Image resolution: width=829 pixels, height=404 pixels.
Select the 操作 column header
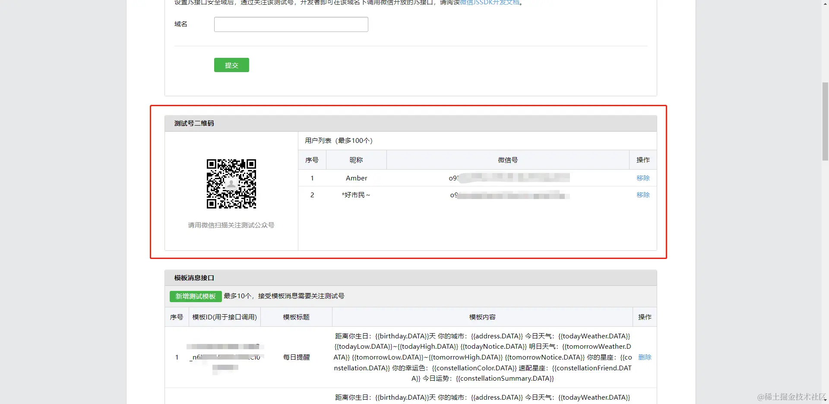(643, 160)
